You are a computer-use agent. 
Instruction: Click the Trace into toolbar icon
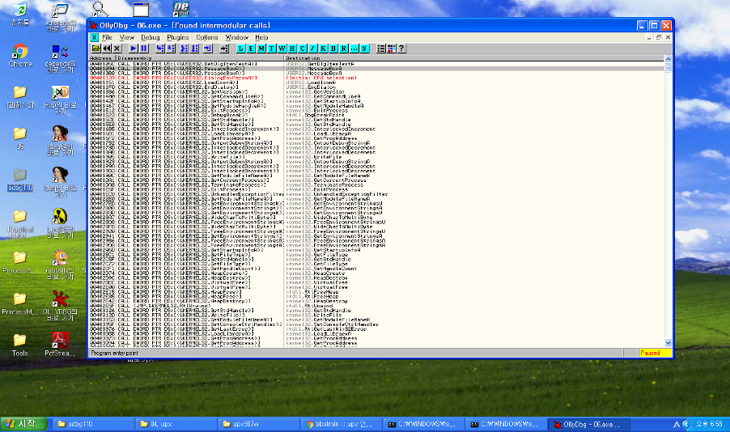pyautogui.click(x=184, y=49)
